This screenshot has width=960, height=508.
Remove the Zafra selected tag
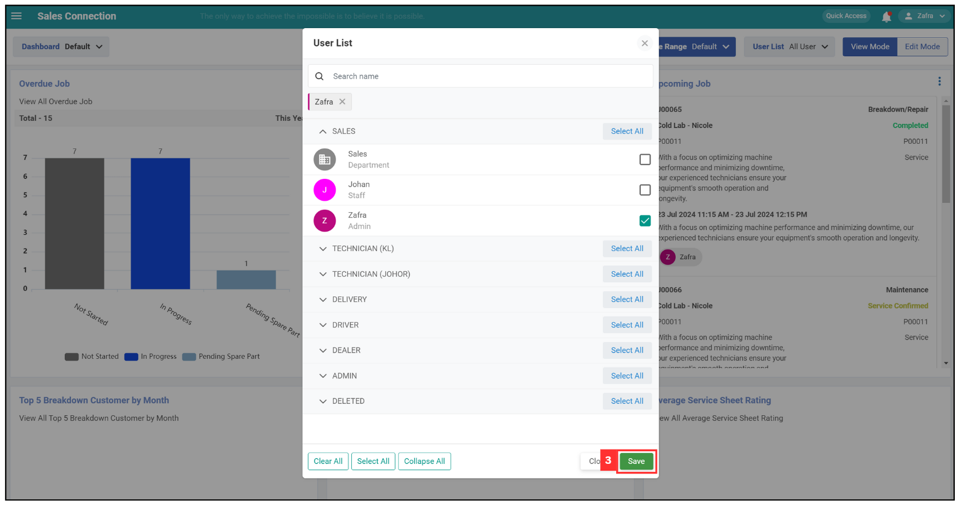[342, 101]
